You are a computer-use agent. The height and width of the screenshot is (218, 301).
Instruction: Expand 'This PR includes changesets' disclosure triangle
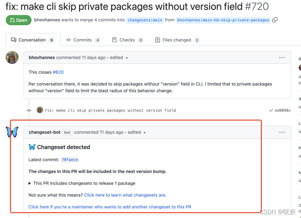[x=30, y=183]
